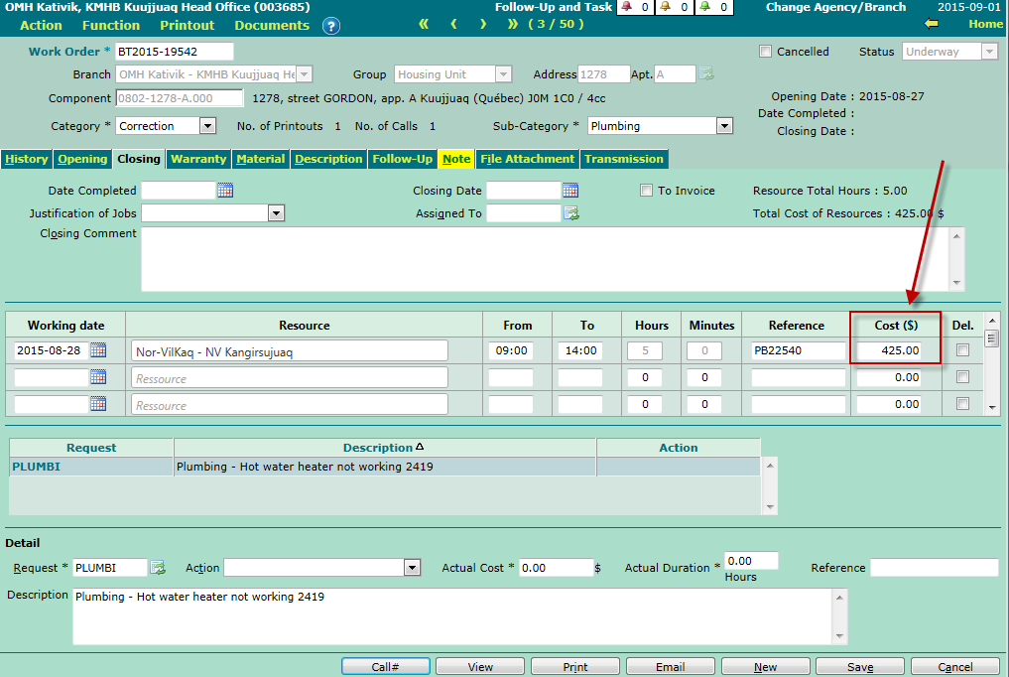The width and height of the screenshot is (1009, 677).
Task: Click the Assigned To lookup icon
Action: (571, 213)
